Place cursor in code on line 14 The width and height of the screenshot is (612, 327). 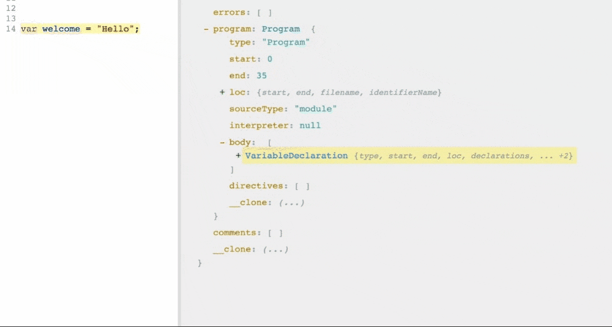(x=80, y=29)
